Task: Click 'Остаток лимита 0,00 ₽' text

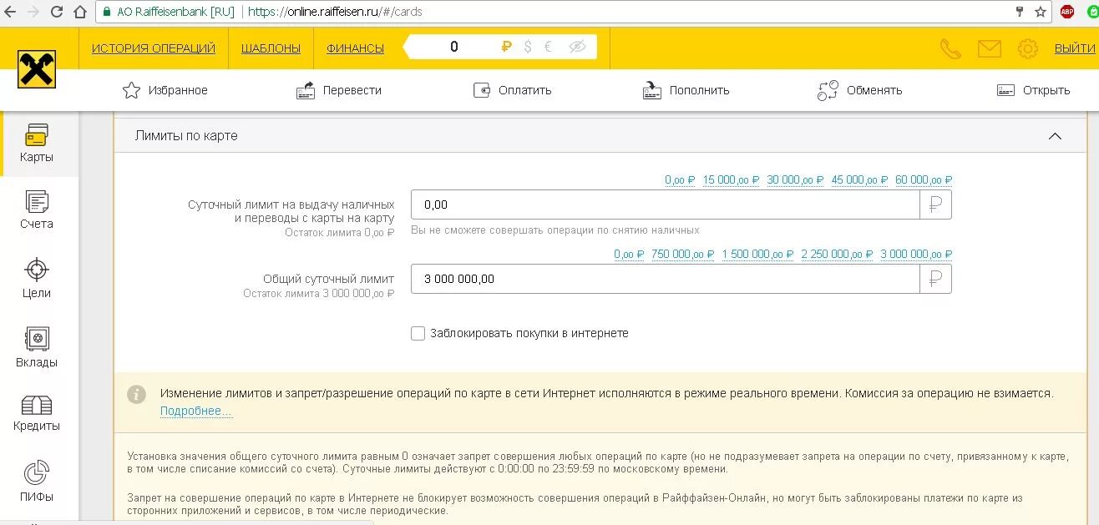Action: [x=339, y=233]
